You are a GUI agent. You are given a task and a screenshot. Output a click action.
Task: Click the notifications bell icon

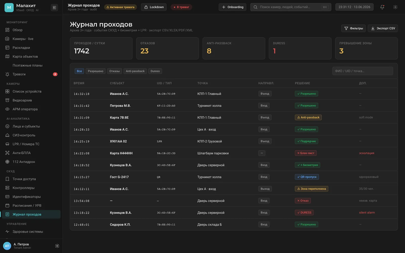382,7
